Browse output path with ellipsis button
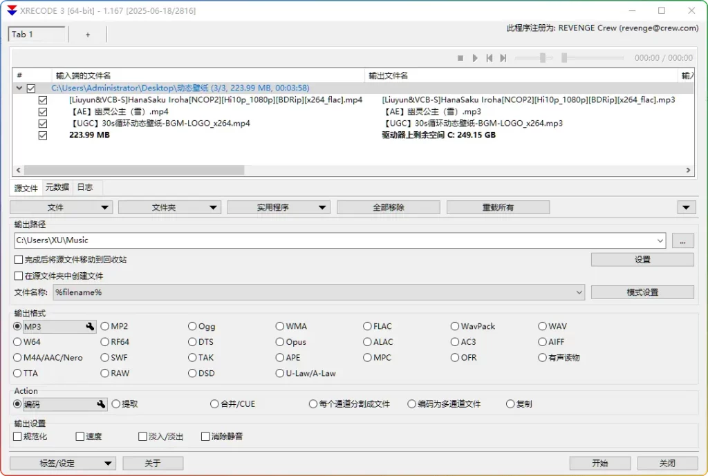Viewport: 708px width, 476px height. click(x=682, y=240)
